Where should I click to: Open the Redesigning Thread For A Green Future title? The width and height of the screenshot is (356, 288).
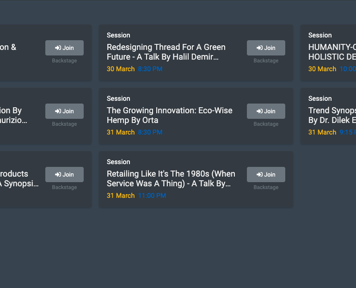point(166,52)
